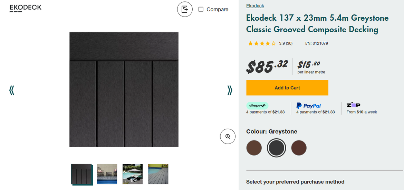Go to the previous product image
The height and width of the screenshot is (190, 404).
click(x=12, y=90)
